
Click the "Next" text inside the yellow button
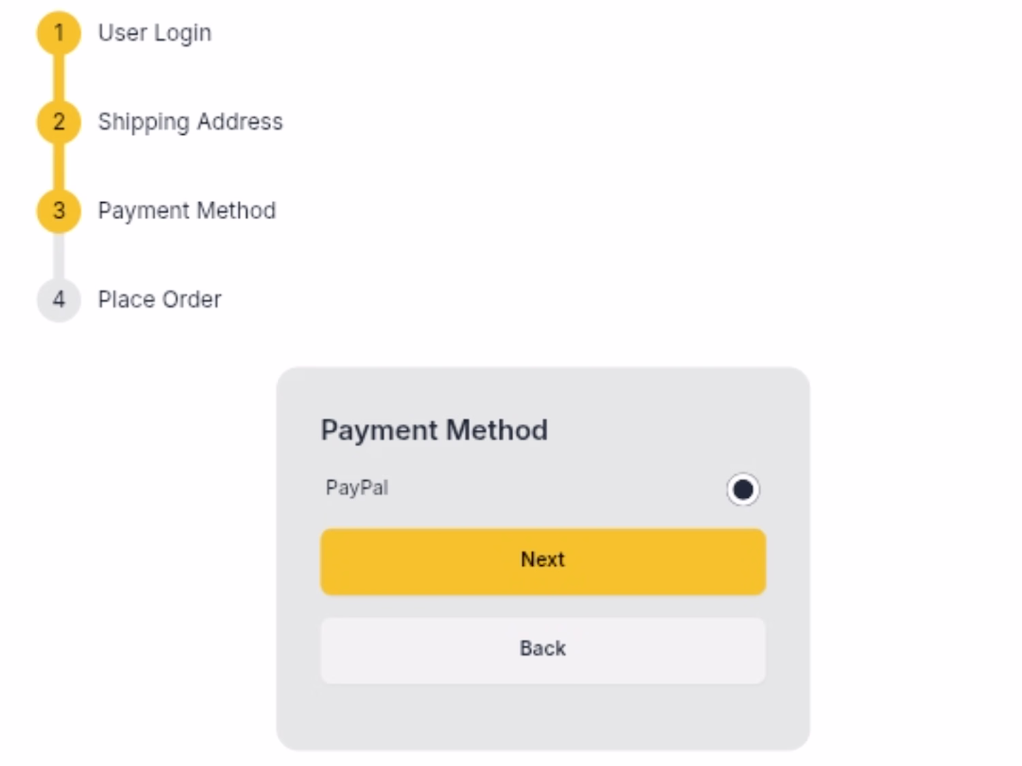542,560
